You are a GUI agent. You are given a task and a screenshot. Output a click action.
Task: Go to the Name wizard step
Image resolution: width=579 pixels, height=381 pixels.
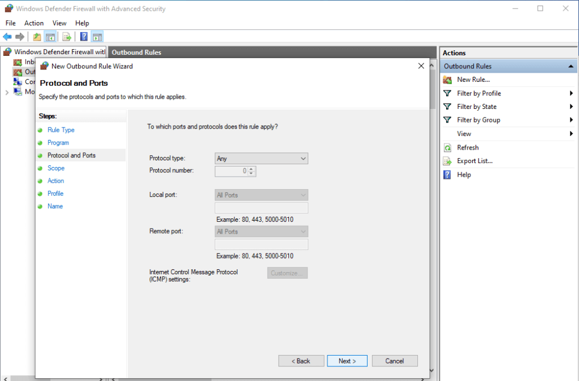(55, 207)
